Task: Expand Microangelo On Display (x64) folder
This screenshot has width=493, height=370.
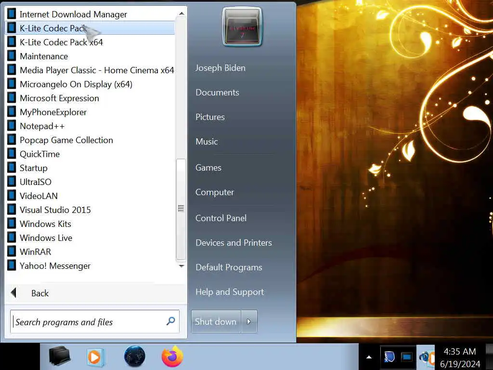Action: click(90, 84)
